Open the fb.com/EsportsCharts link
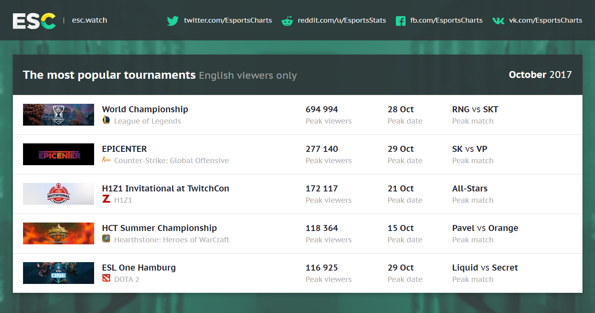The image size is (595, 313). pyautogui.click(x=446, y=20)
